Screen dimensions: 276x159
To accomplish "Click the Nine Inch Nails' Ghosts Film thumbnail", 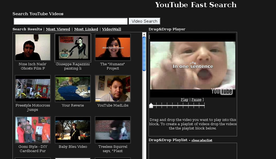I will coord(33,47).
